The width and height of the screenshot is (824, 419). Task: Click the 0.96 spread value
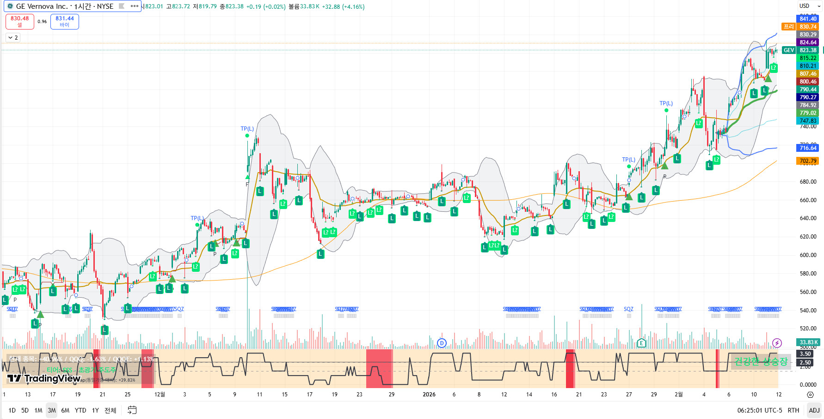pyautogui.click(x=42, y=22)
